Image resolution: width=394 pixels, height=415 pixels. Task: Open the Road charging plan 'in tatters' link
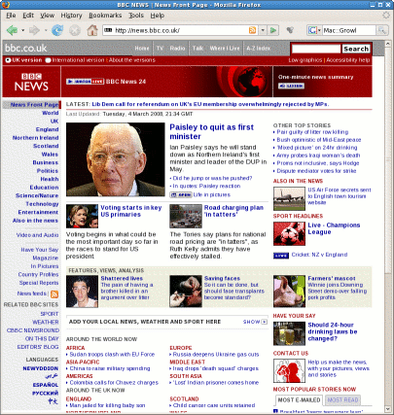(x=233, y=211)
